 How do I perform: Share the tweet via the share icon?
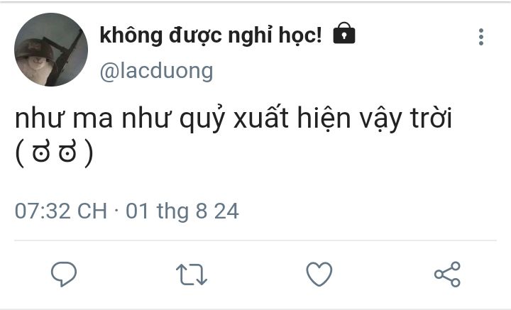447,275
